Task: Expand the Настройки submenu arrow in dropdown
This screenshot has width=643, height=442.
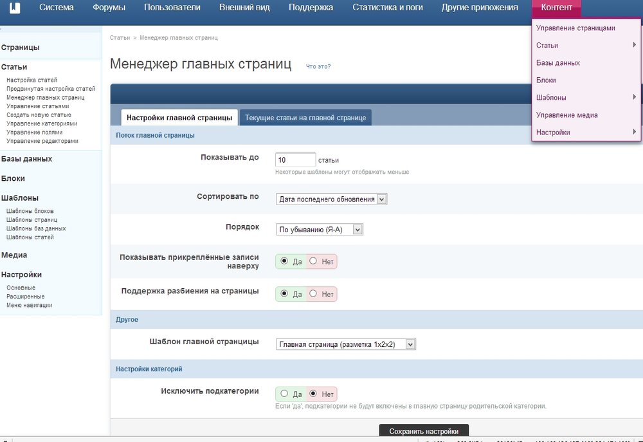Action: click(x=634, y=132)
